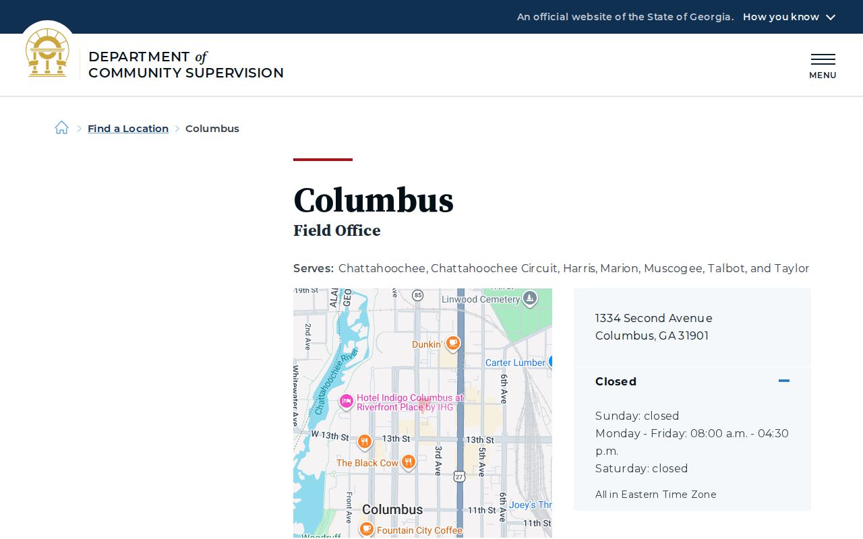The image size is (863, 539).
Task: Click the official website of Georgia text
Action: click(625, 17)
